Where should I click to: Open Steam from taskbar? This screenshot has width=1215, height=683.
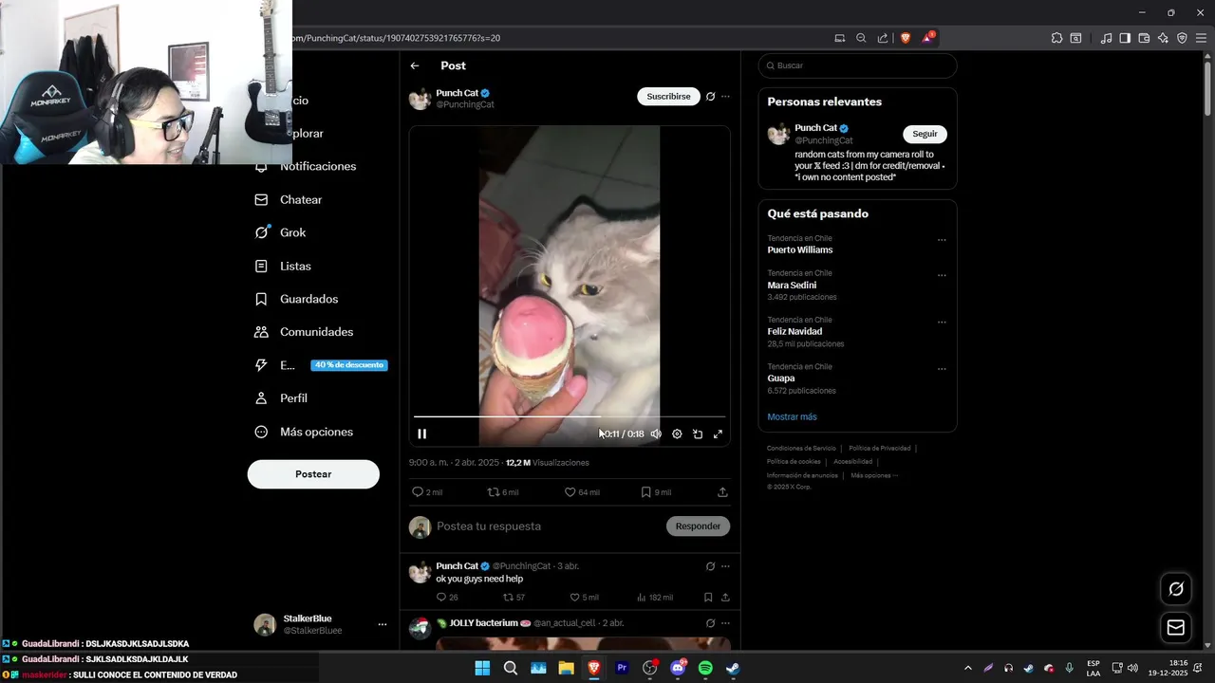[733, 668]
